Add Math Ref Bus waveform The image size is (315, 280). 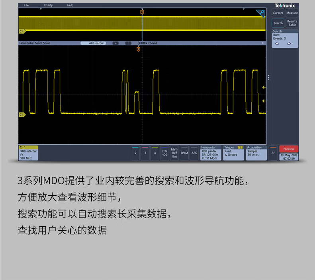pos(174,153)
